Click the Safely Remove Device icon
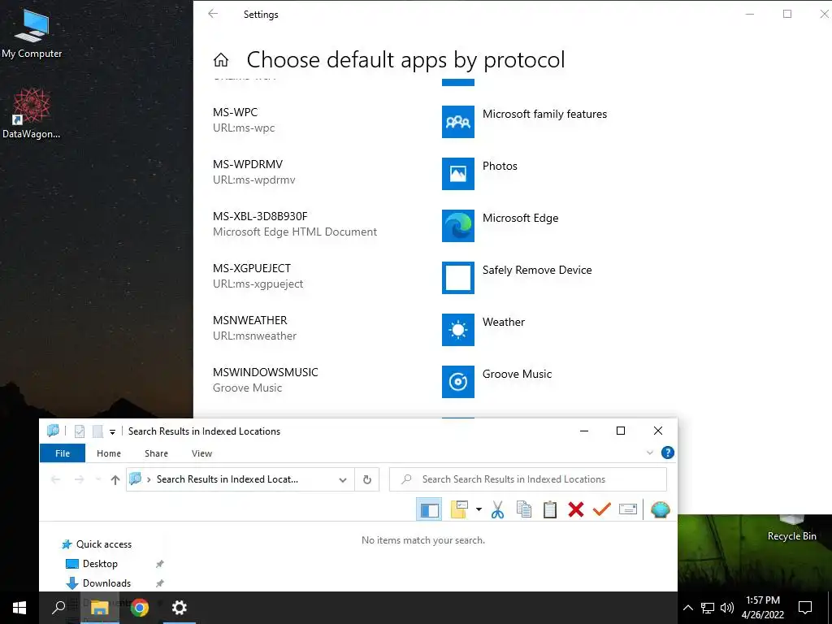 click(458, 278)
